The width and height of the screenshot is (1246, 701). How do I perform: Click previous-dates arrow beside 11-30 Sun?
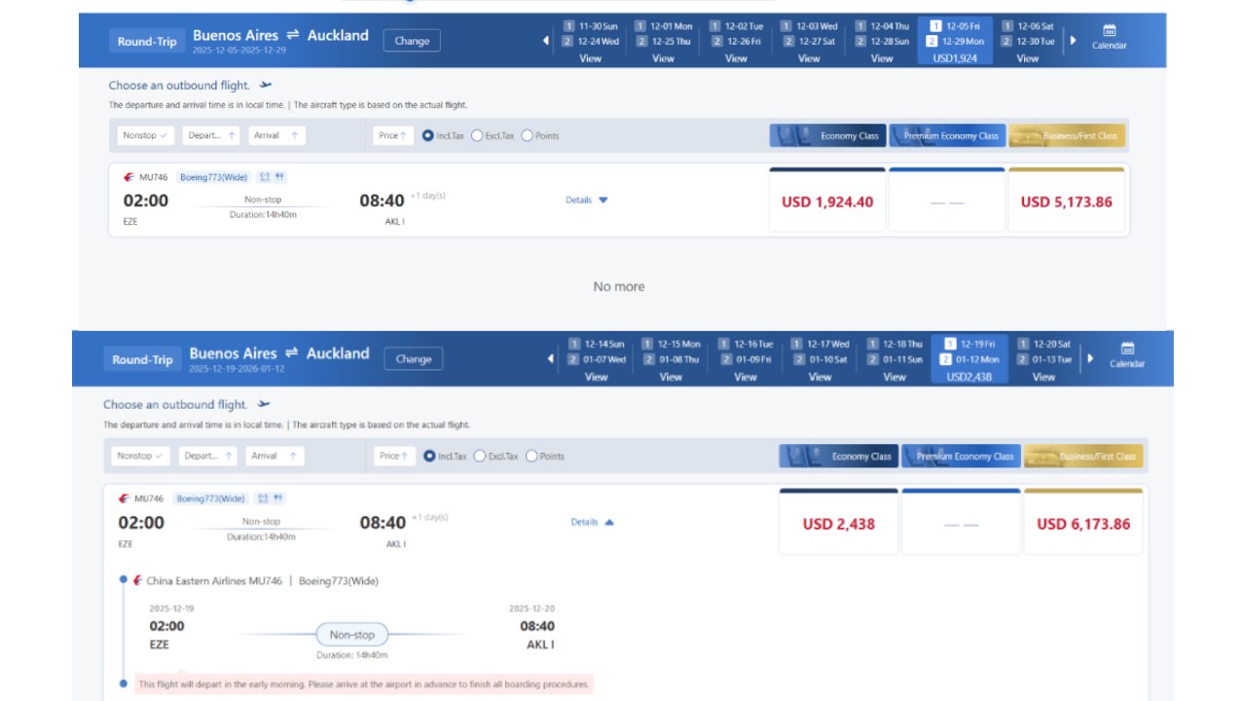tap(546, 41)
